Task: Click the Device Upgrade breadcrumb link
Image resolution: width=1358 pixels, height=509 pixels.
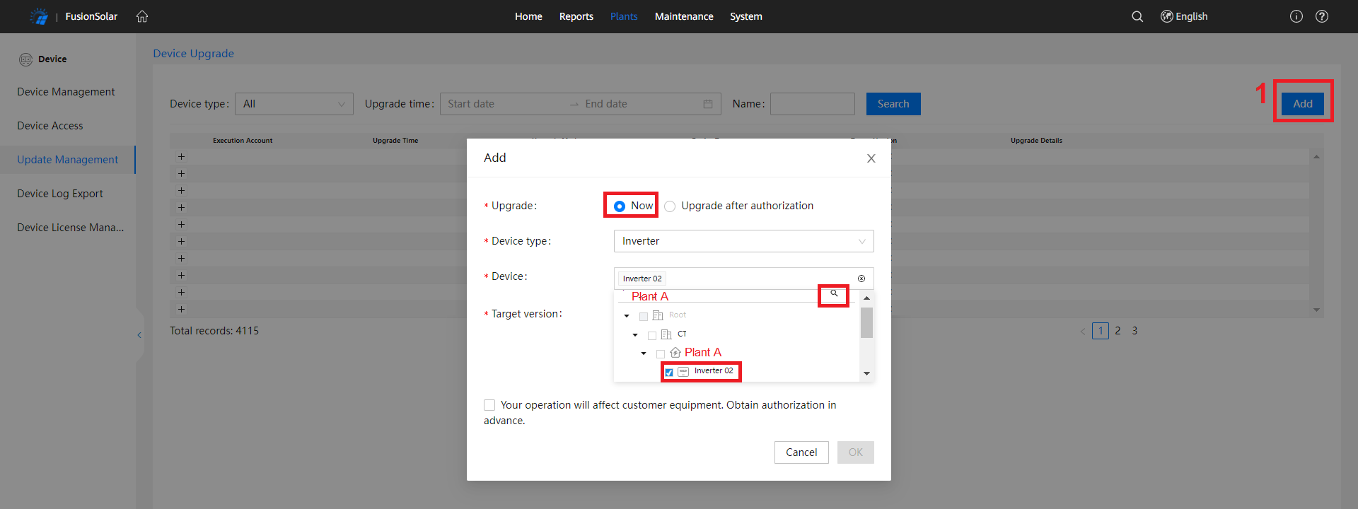Action: (x=194, y=54)
